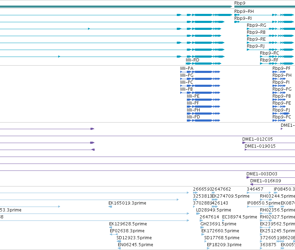This screenshot has height=250, width=295.
Task: Click the lilli-PA protein label
Action: [187, 68]
